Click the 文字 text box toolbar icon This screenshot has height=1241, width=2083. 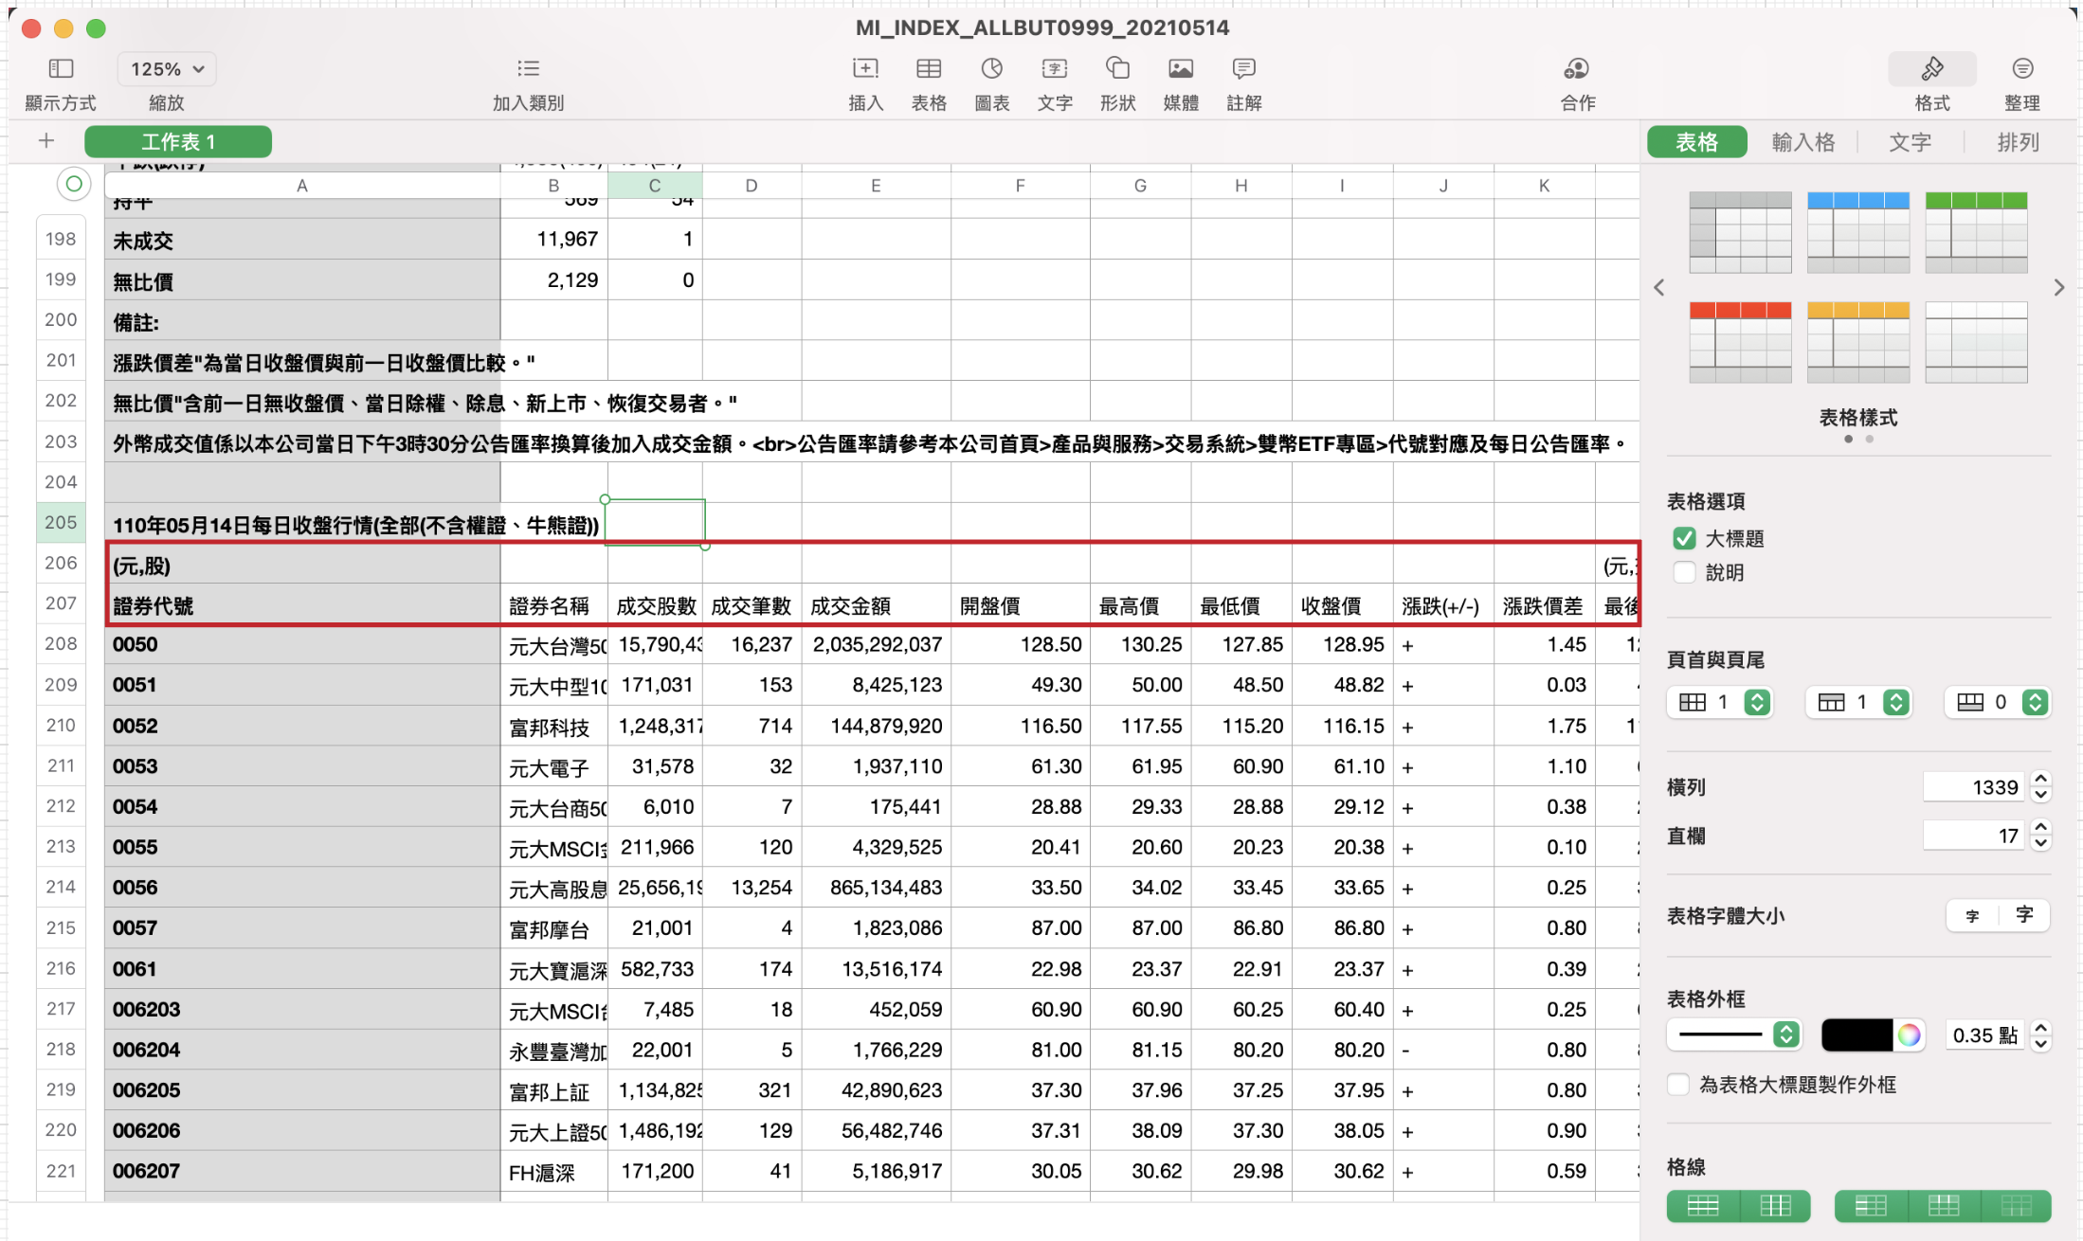tap(1055, 68)
